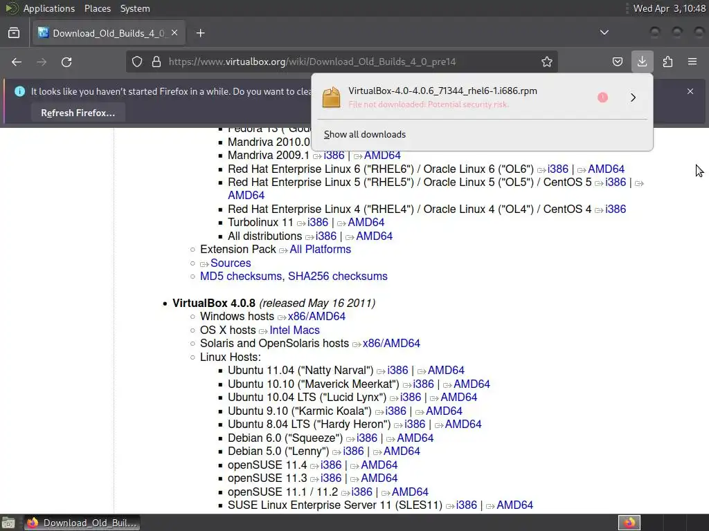Click the info icon in notification bar

[x=19, y=91]
